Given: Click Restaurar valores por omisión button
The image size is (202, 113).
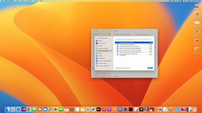Looking at the screenshot, I should coord(123,68).
